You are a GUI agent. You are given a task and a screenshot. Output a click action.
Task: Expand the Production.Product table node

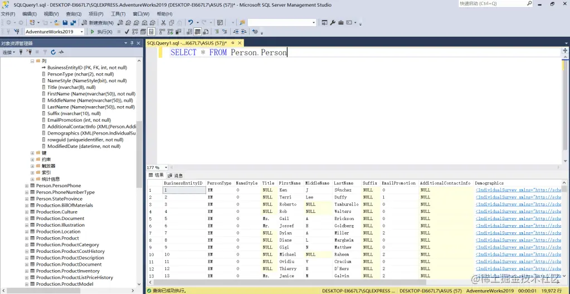[27, 238]
